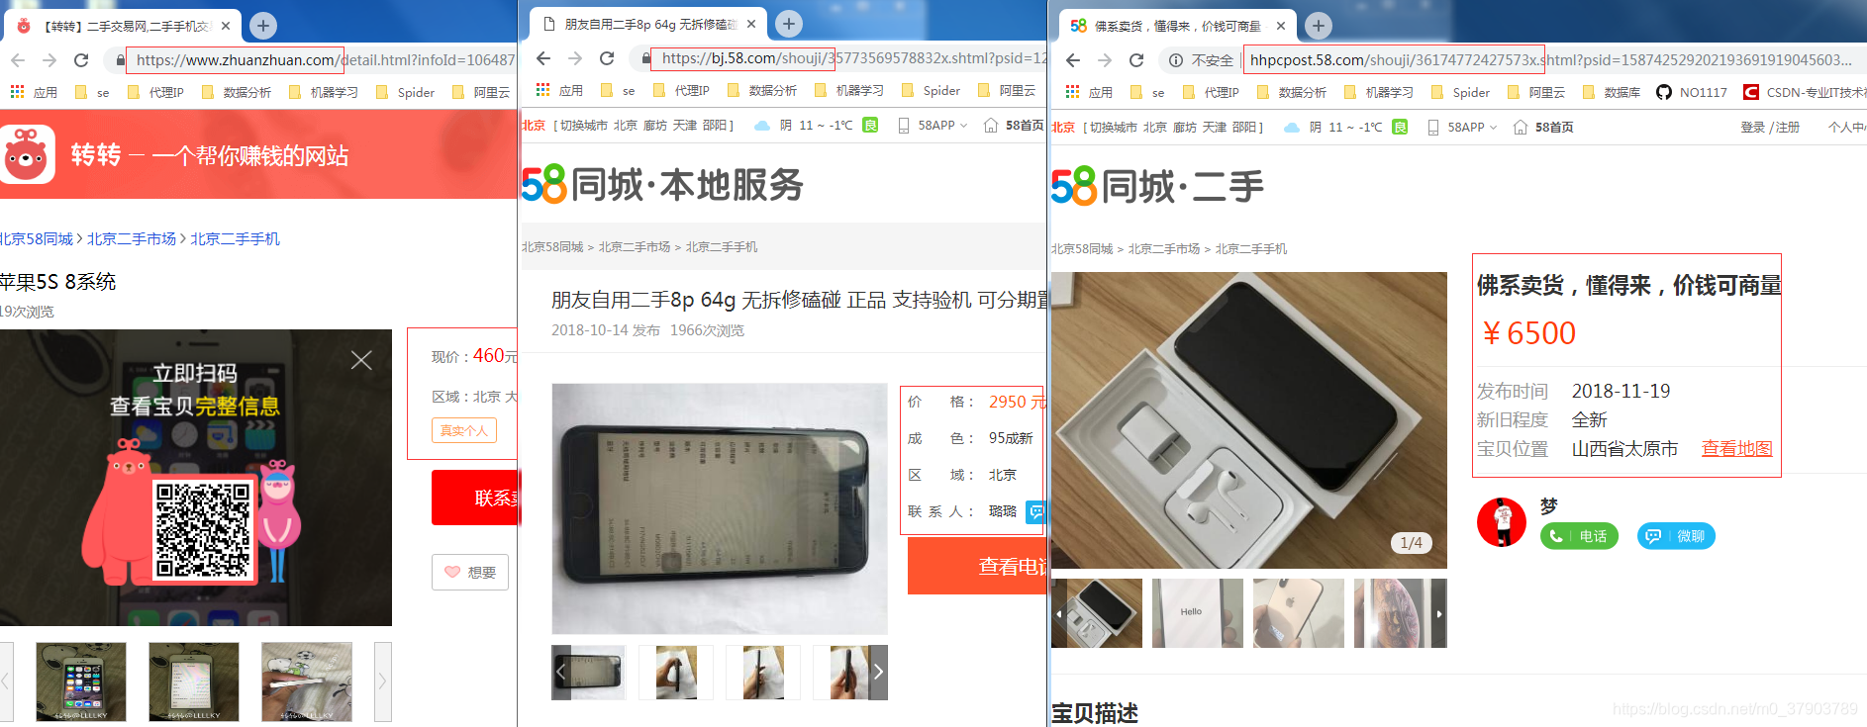Open 数据分析 bookmark in middle window
Image resolution: width=1867 pixels, height=727 pixels.
click(762, 90)
